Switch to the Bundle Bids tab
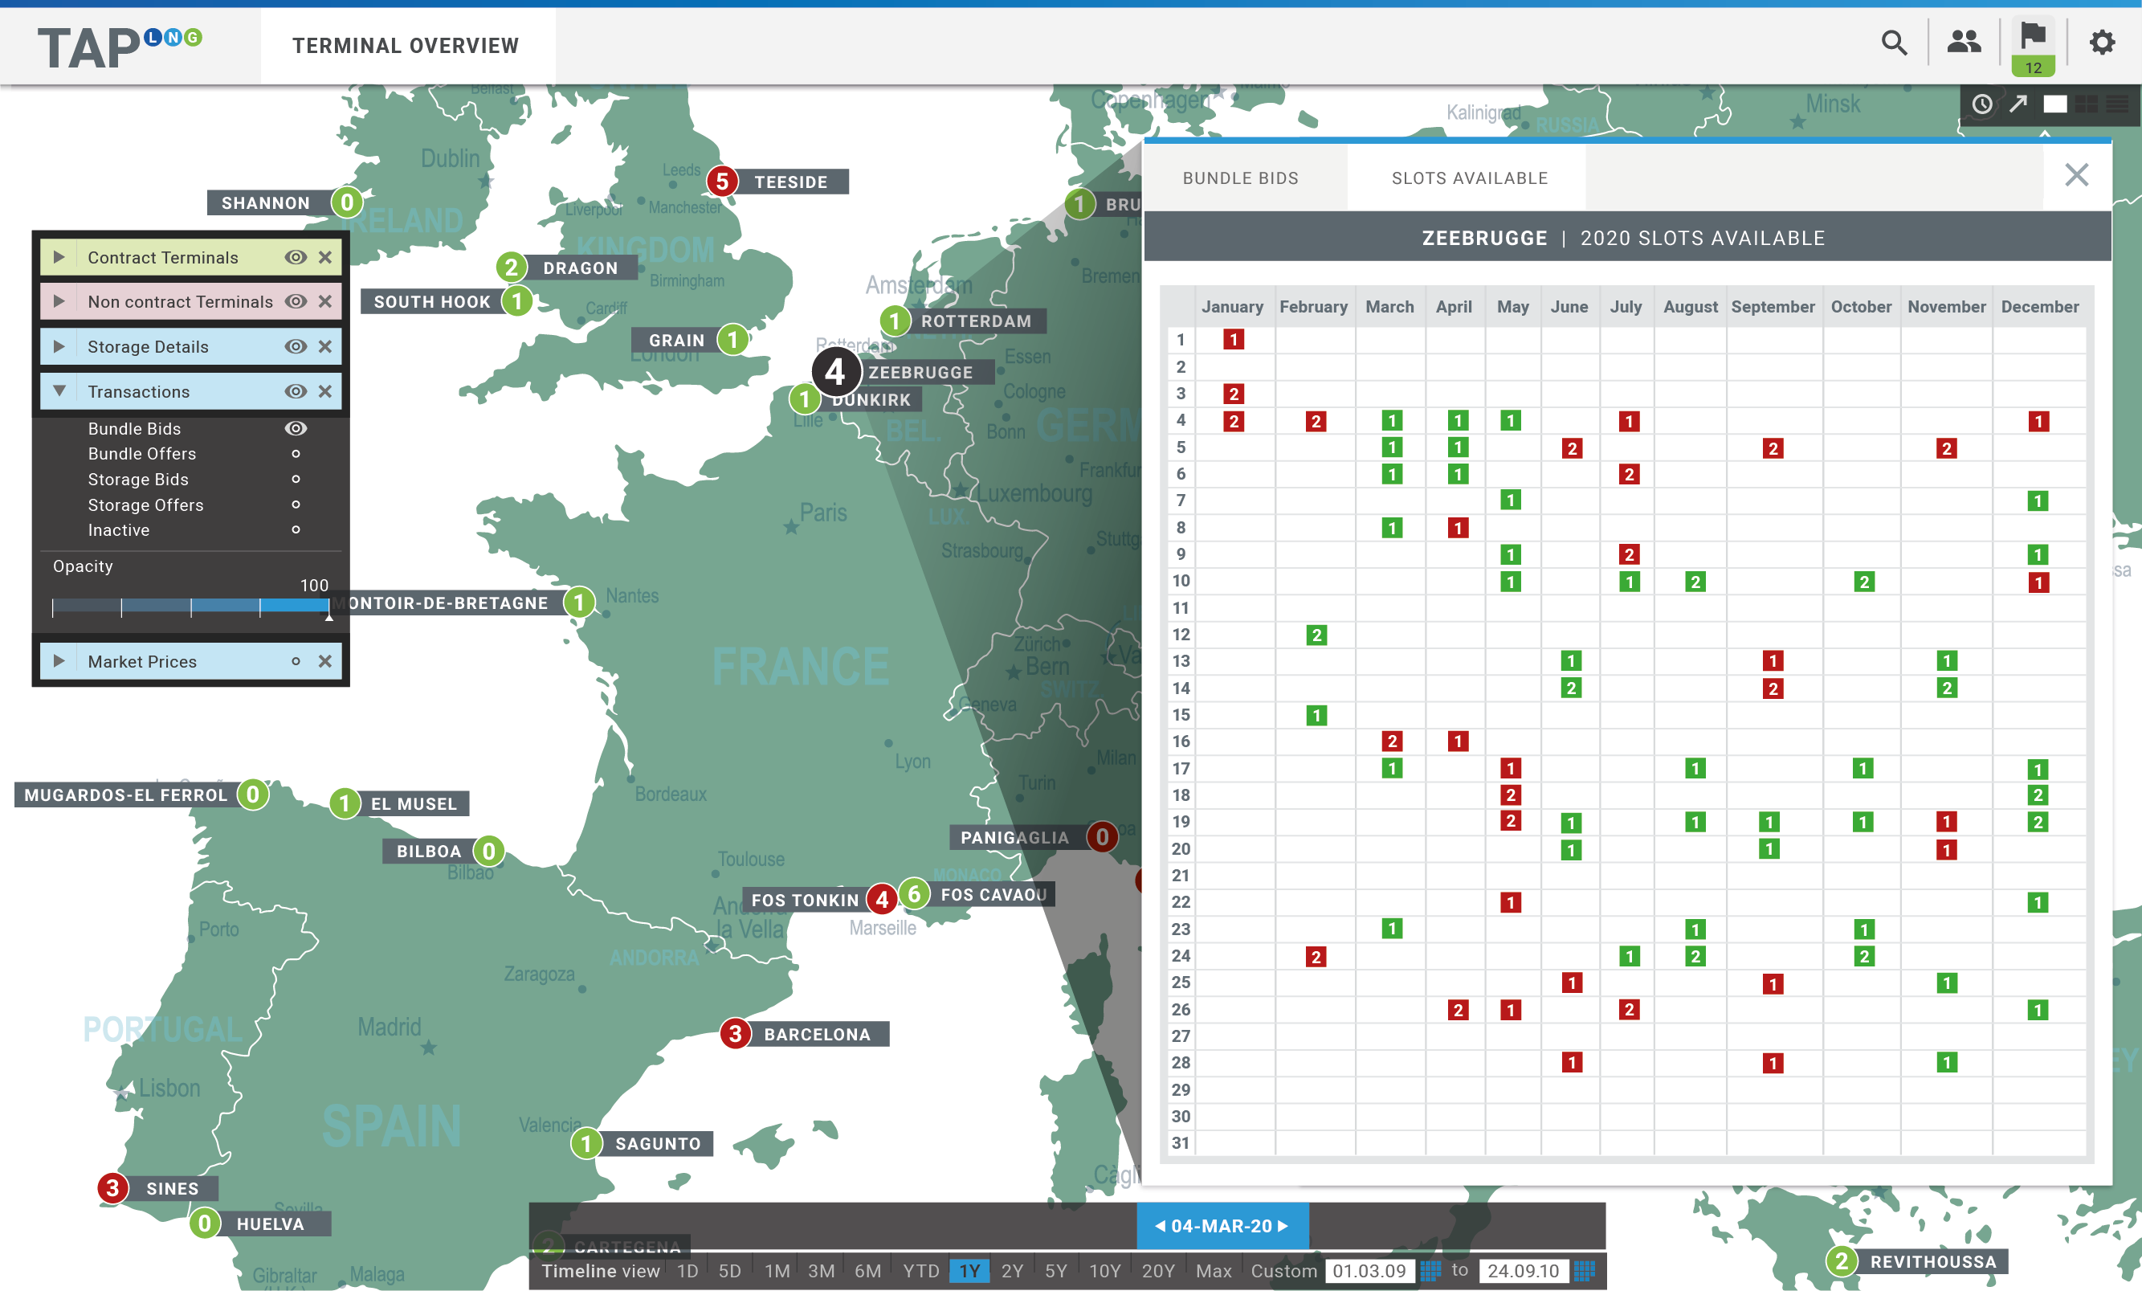 pos(1239,178)
